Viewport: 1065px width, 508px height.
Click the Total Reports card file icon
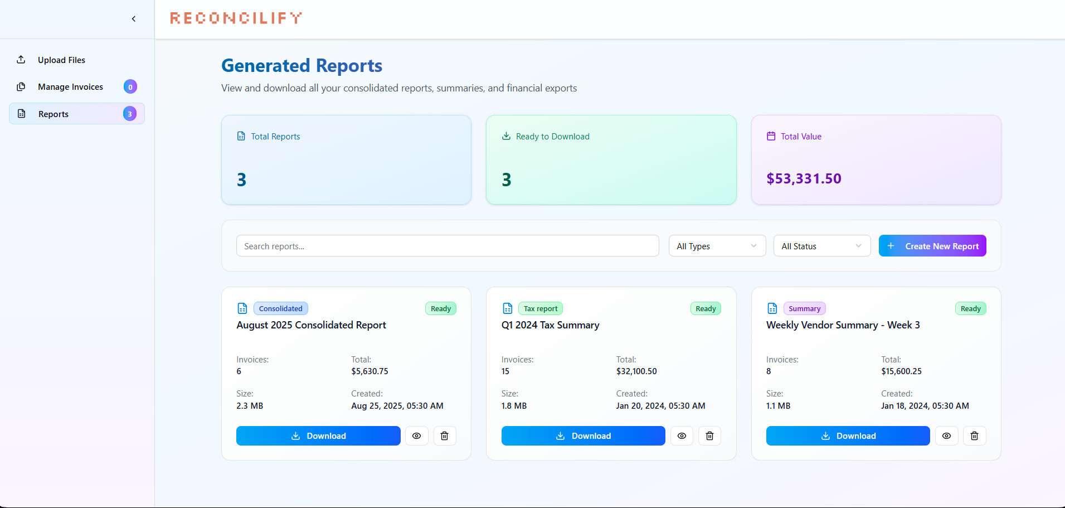point(241,136)
